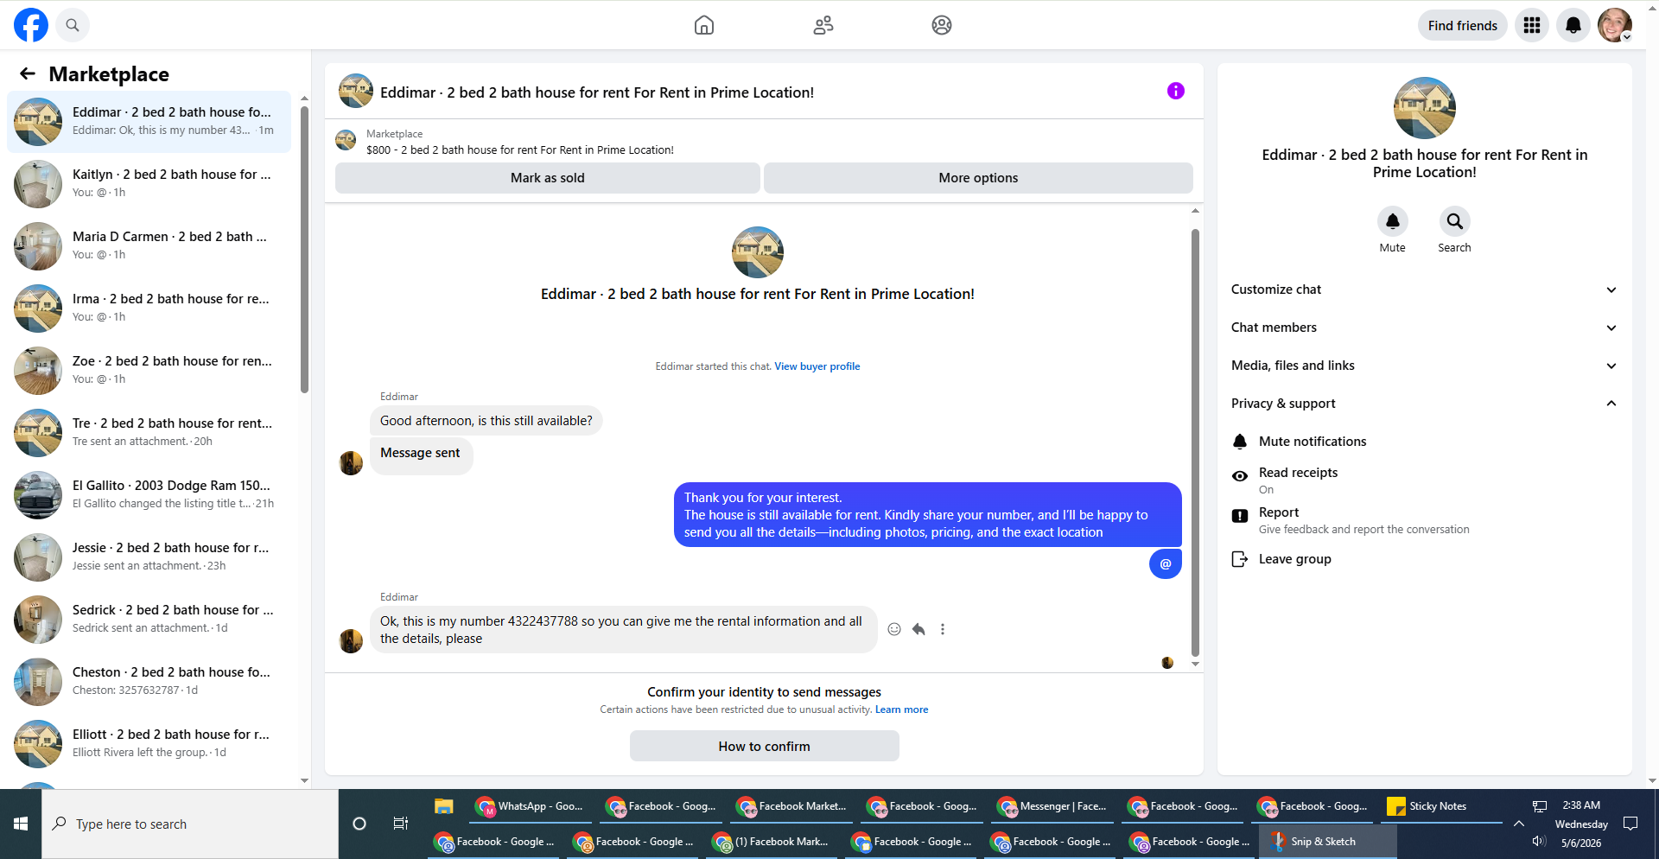This screenshot has height=859, width=1659.
Task: Open the Elliott conversation in the chat list
Action: [x=149, y=744]
